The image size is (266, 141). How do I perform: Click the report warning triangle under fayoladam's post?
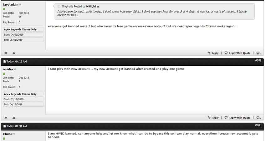click(x=14, y=53)
